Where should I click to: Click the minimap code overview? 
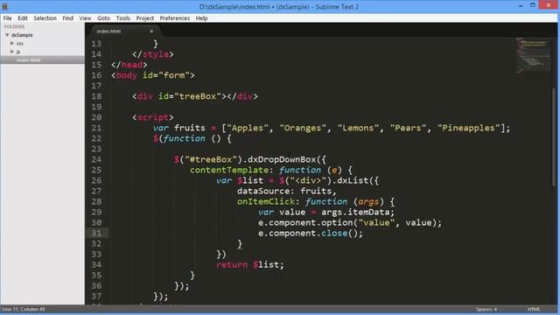pyautogui.click(x=533, y=55)
